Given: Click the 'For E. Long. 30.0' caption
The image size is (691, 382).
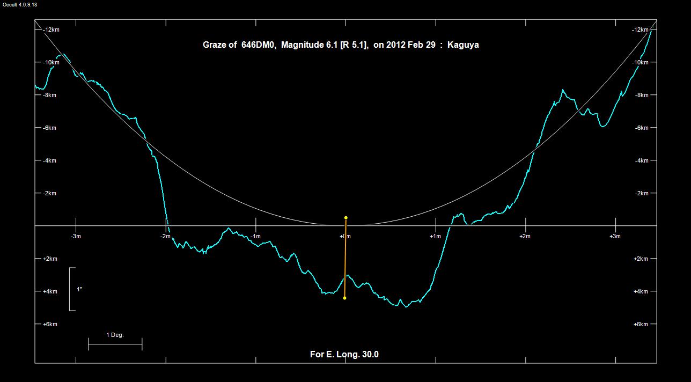Looking at the screenshot, I should tap(344, 354).
